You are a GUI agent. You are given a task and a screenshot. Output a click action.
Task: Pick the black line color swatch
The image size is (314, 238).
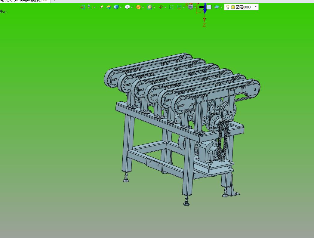[201, 7]
